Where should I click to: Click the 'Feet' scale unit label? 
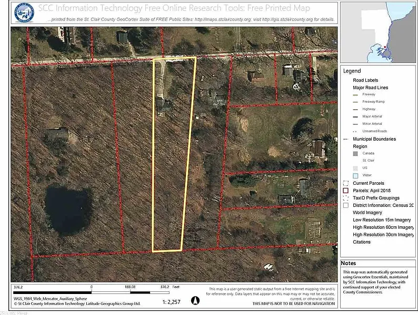[176, 287]
